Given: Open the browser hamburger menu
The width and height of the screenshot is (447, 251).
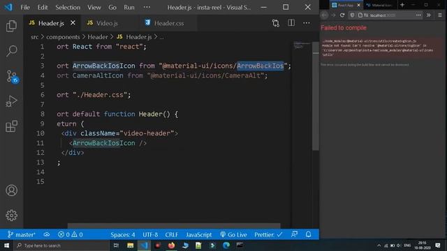Looking at the screenshot, I should [x=439, y=15].
